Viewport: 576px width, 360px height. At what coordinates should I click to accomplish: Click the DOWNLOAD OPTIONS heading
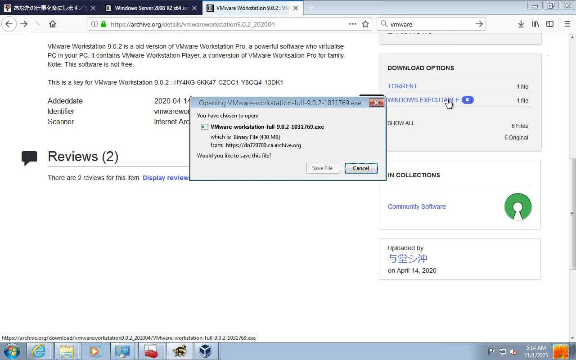pyautogui.click(x=421, y=68)
